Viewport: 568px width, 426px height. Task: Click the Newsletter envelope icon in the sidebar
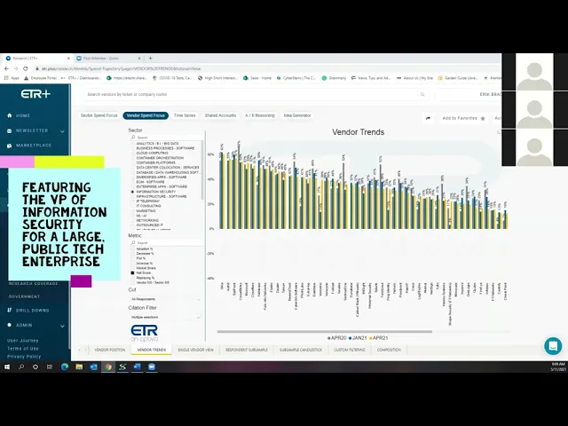(10, 130)
